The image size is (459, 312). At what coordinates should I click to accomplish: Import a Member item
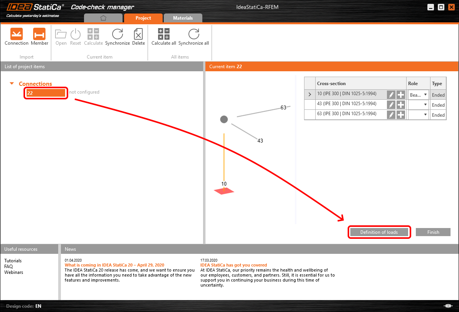39,37
